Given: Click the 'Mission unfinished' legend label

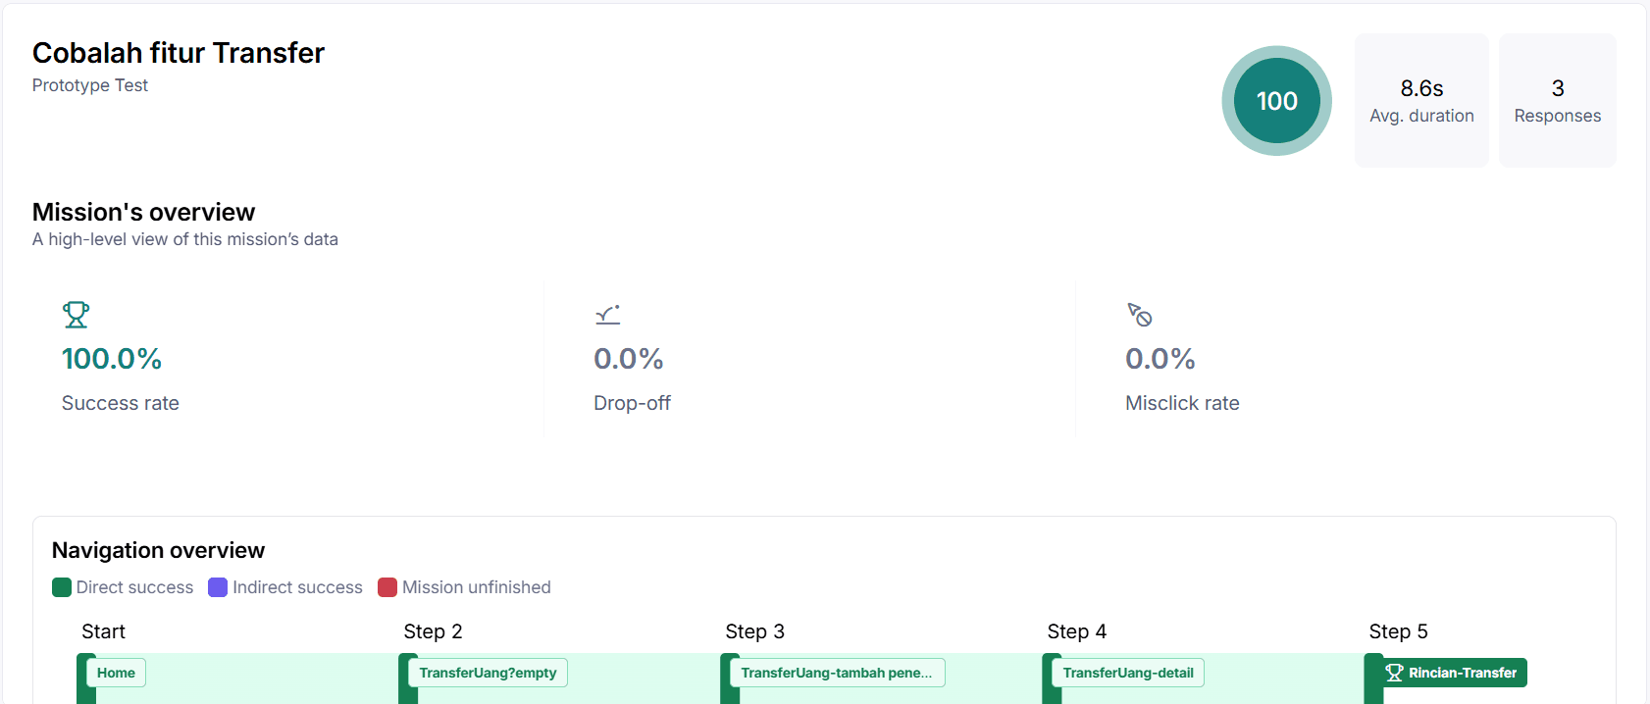Looking at the screenshot, I should 477,587.
